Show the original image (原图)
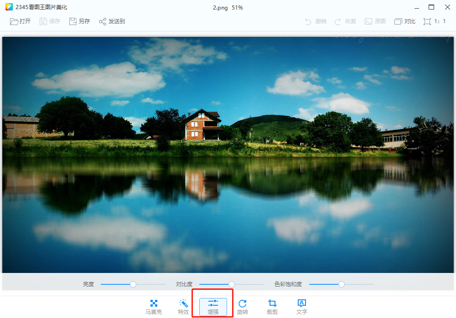The width and height of the screenshot is (456, 318). (x=375, y=21)
